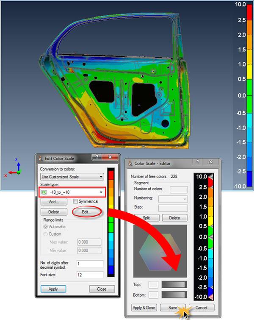Click the Edit... button
The width and height of the screenshot is (254, 320).
coord(87,212)
